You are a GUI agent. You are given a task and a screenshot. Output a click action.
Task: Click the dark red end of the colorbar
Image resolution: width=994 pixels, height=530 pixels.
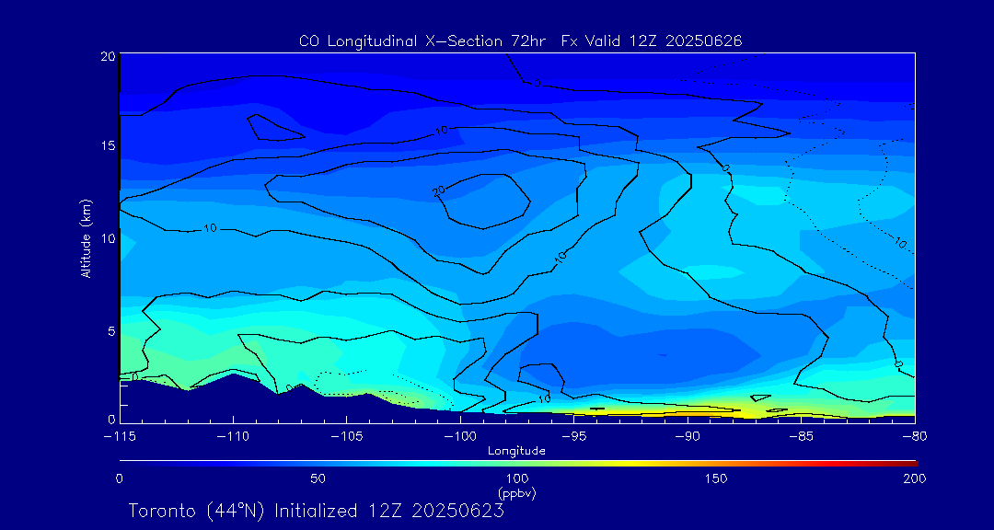[x=909, y=461]
